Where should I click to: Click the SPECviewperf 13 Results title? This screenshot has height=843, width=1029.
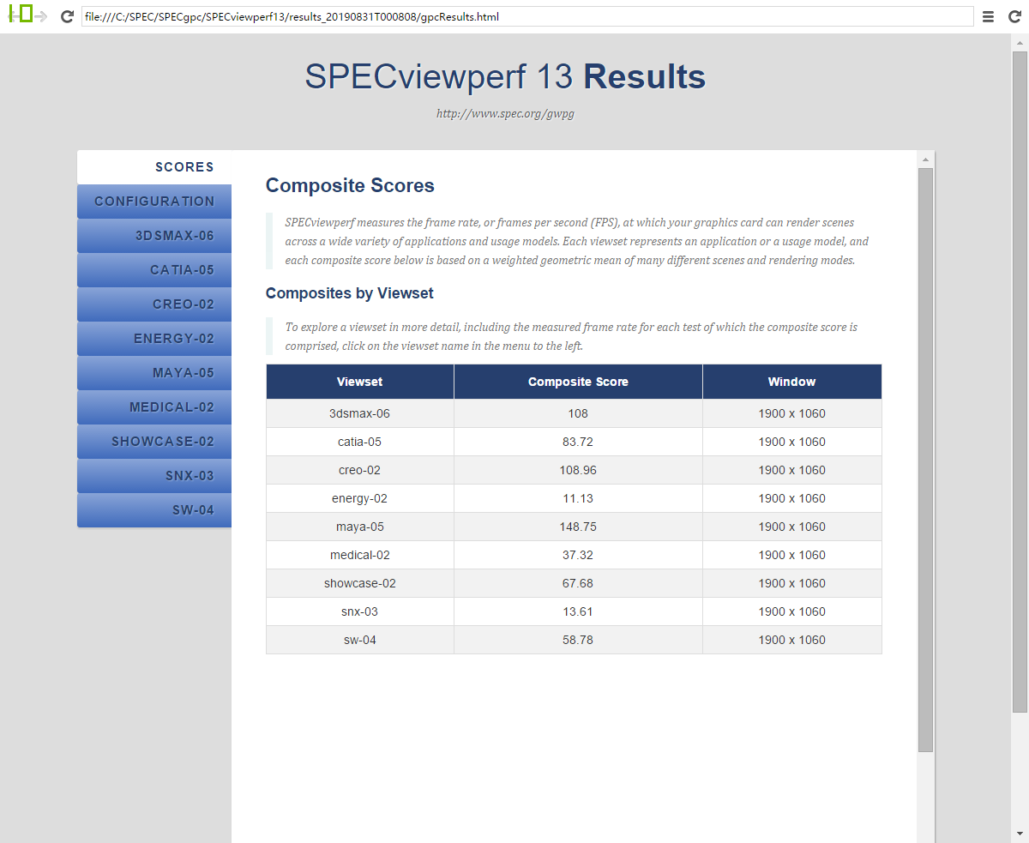[505, 77]
